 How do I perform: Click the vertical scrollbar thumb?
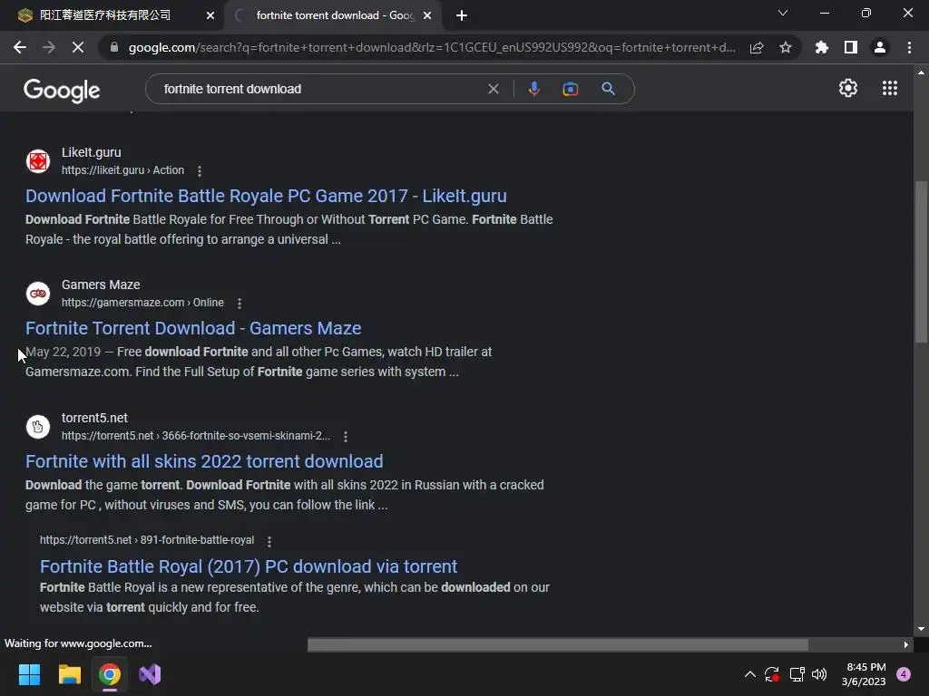(x=921, y=262)
